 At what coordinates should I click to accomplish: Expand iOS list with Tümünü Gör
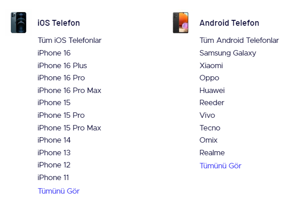click(58, 191)
